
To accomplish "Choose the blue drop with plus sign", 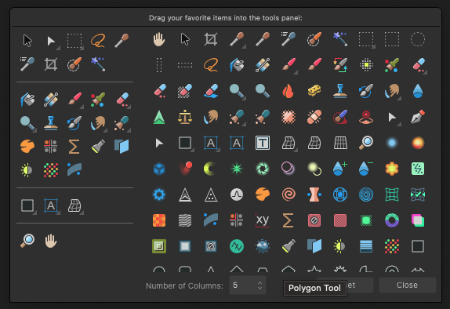I will coord(340,169).
